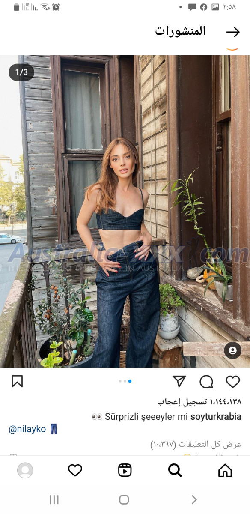This screenshot has width=250, height=514.
Task: Open the list of 1,144,138 likes
Action: pyautogui.click(x=199, y=402)
